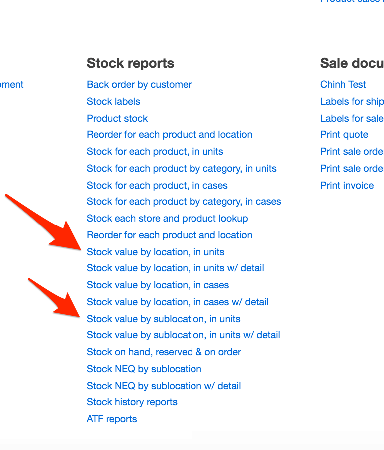Open Stock on hand, reserved & on order
The image size is (384, 450).
[x=164, y=352]
